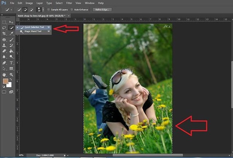Click the horizontal scrollbar thumb
Screen dimensions: 233x158
pyautogui.click(x=147, y=155)
